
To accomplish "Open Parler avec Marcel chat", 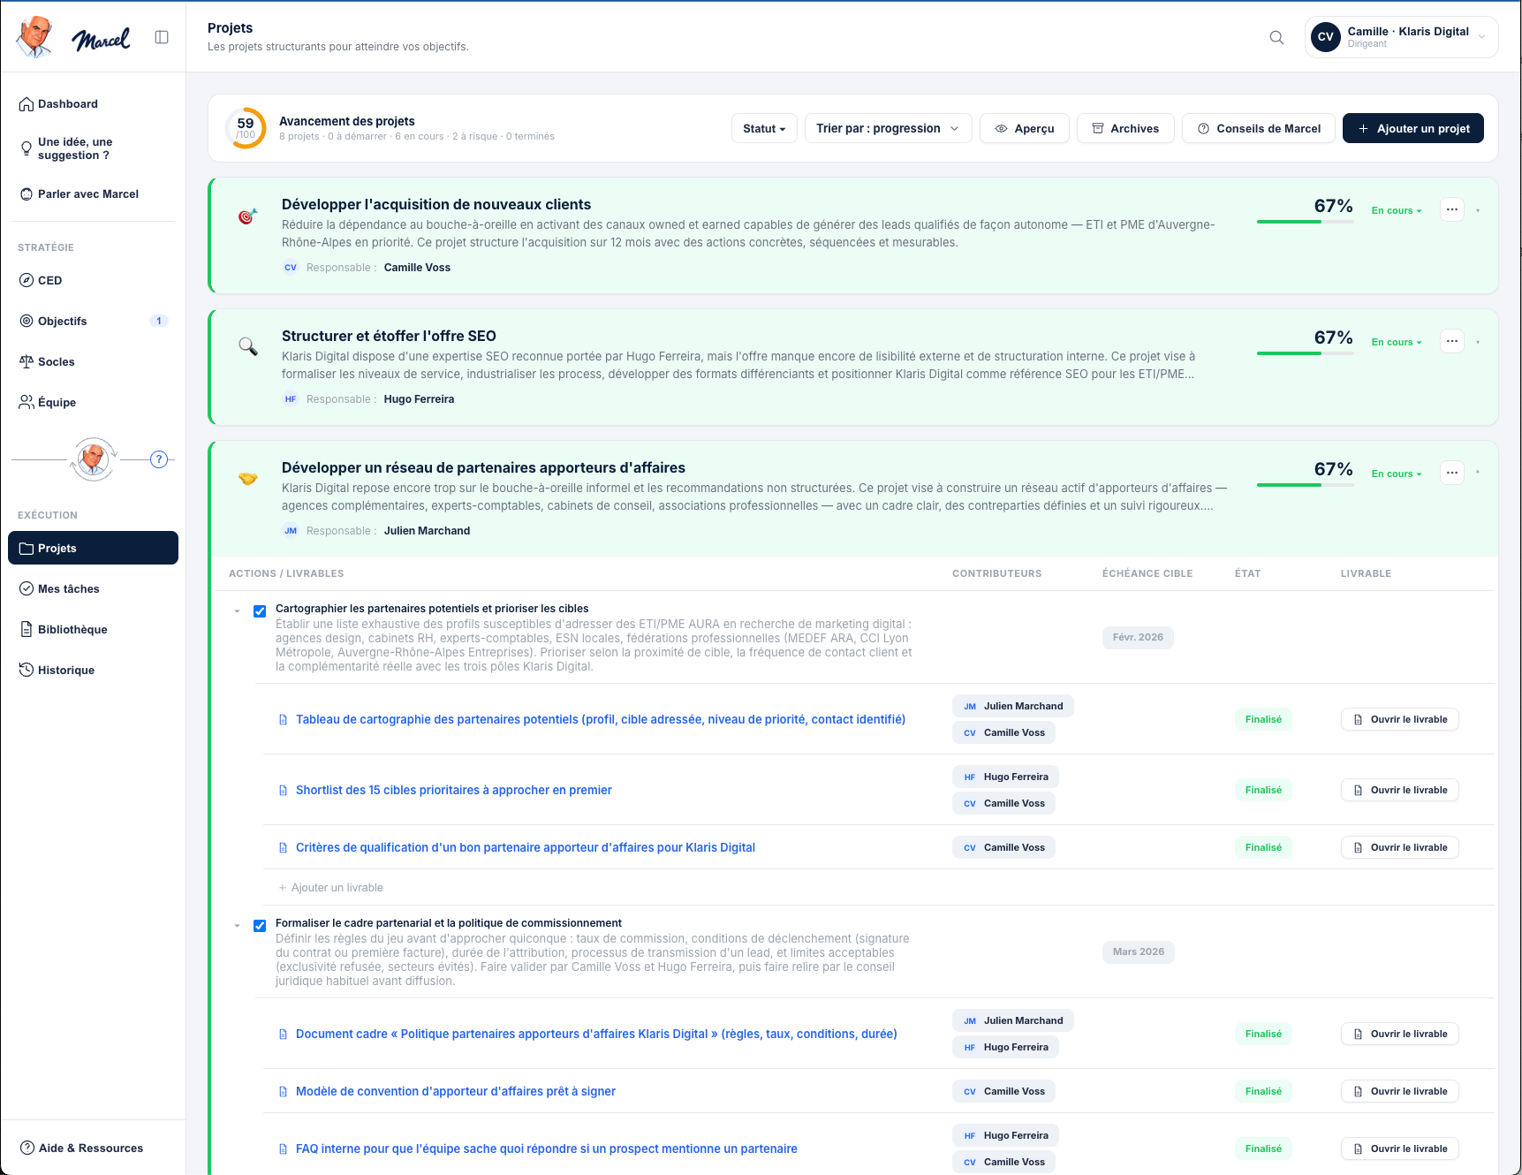I will [x=93, y=194].
